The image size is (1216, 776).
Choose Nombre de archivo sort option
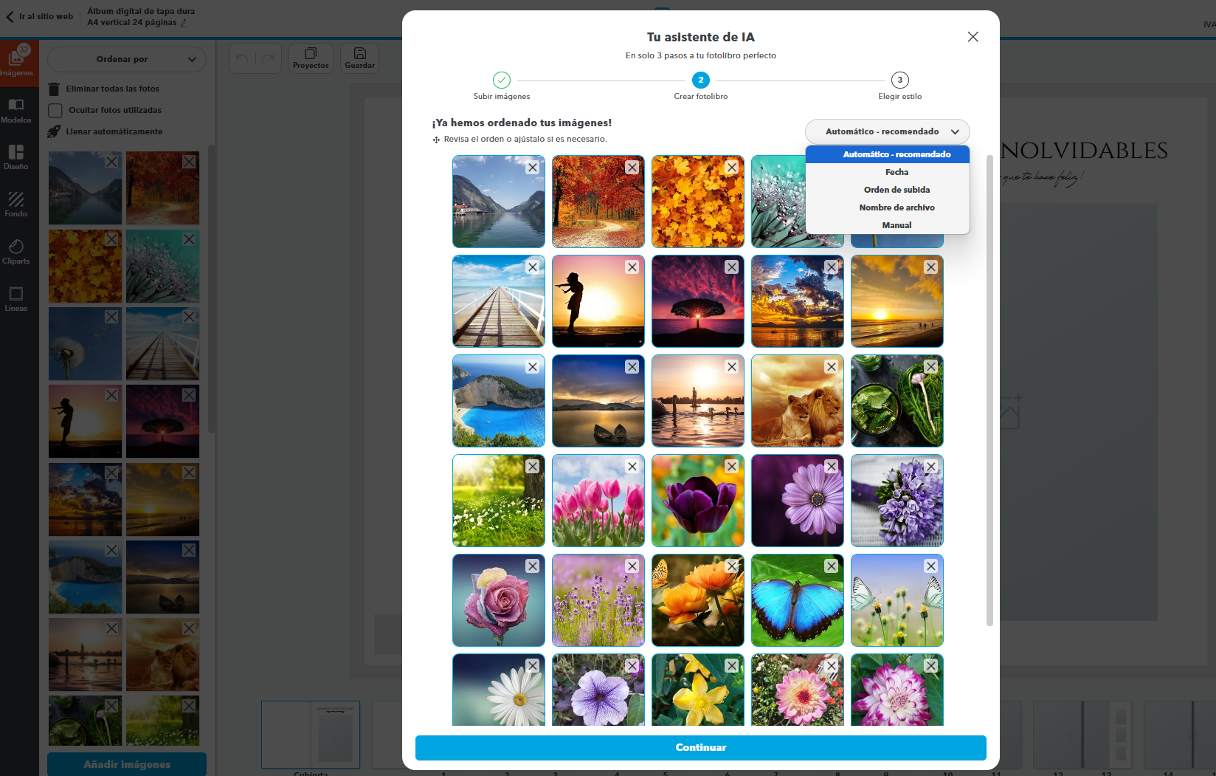click(897, 207)
